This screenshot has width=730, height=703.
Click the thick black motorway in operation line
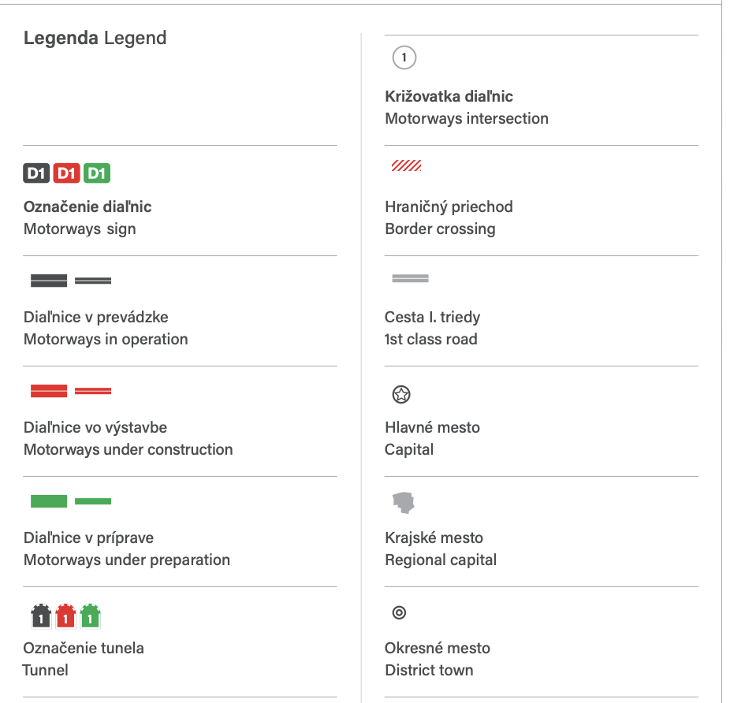[x=49, y=281]
